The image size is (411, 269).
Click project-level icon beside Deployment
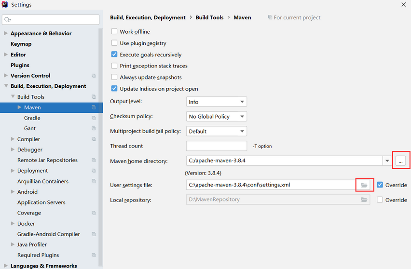(94, 171)
